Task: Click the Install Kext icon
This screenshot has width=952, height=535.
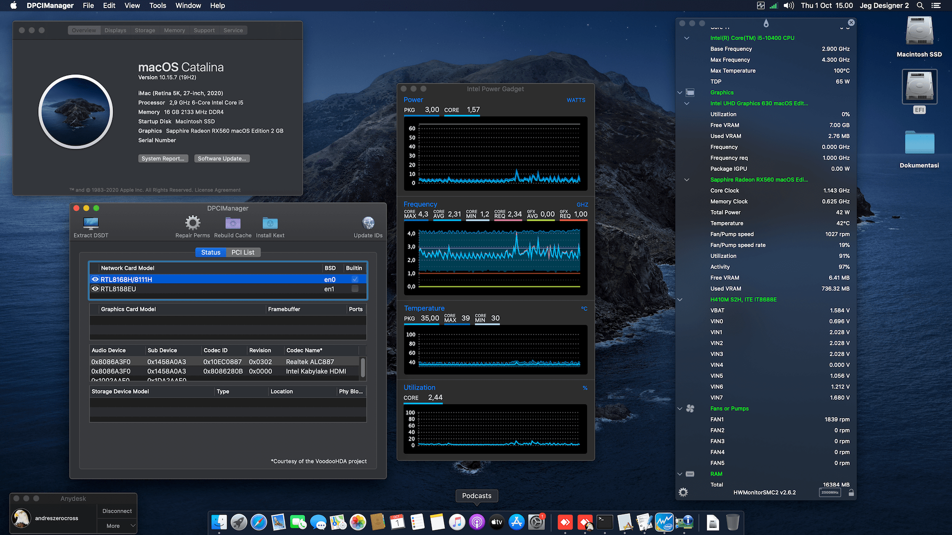Action: click(x=270, y=223)
